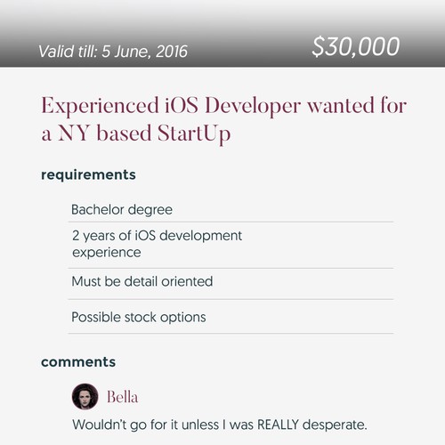Select the requirements section heading
This screenshot has width=445, height=445.
coord(88,174)
